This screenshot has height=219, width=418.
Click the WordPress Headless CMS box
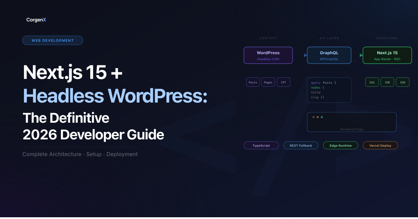coord(268,55)
